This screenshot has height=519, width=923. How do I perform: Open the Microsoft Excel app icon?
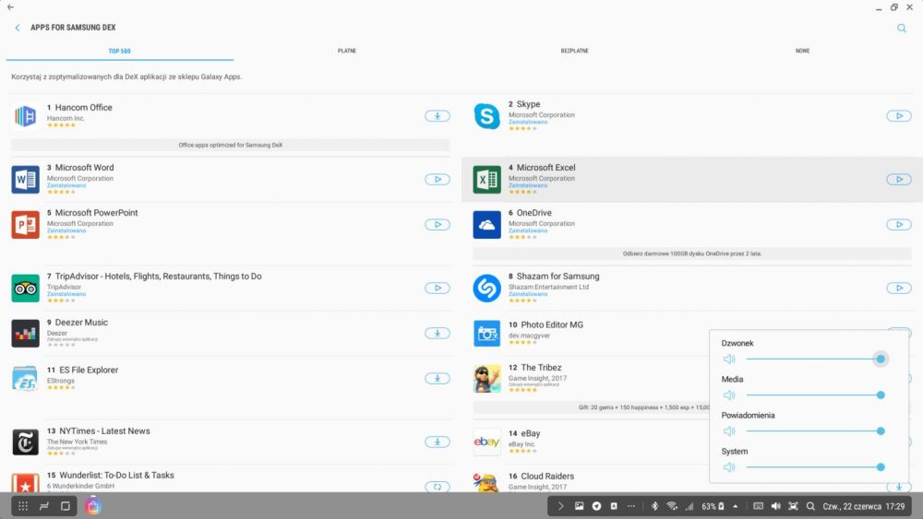pos(486,179)
